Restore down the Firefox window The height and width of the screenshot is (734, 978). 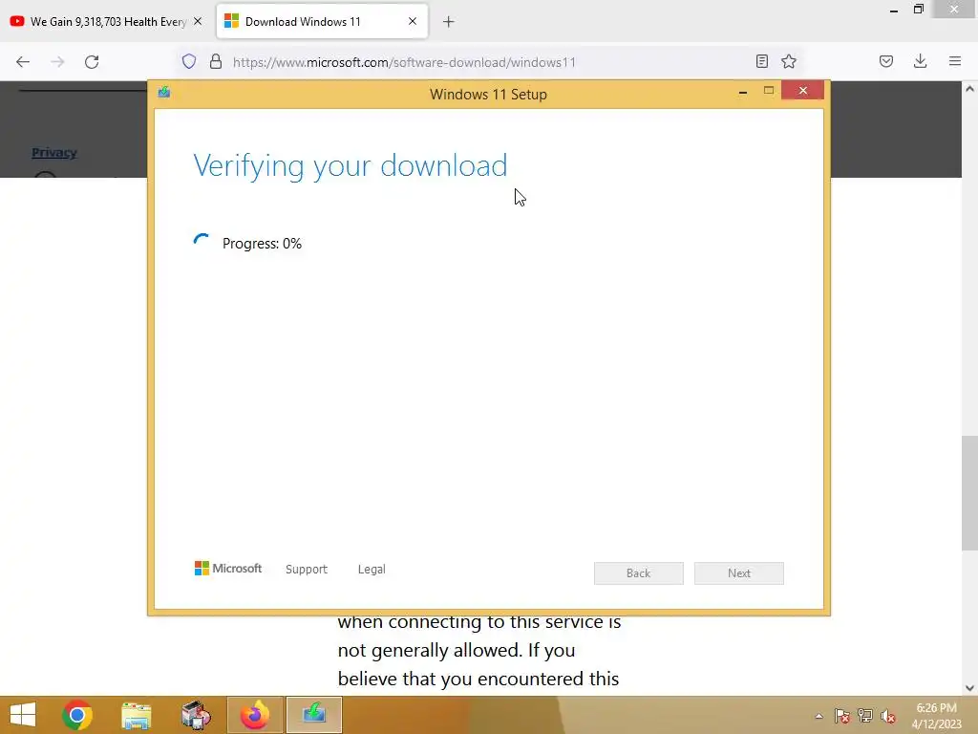918,10
